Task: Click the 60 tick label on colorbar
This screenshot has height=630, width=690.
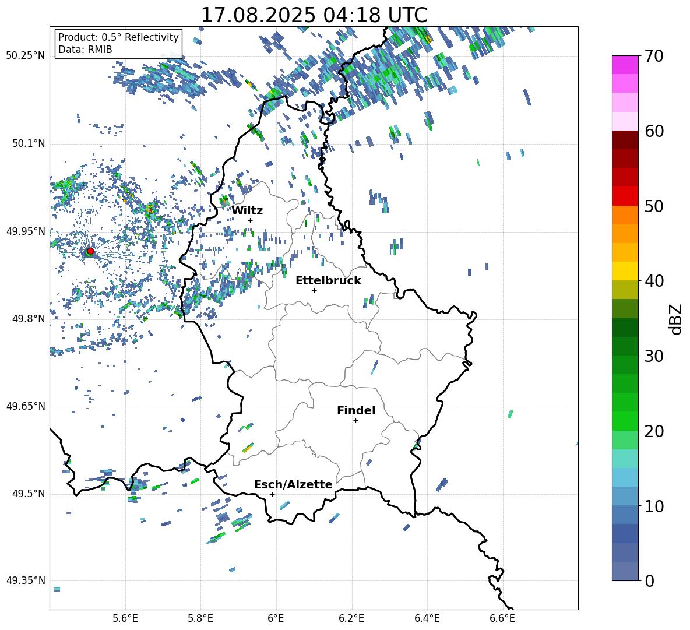Action: pos(654,131)
